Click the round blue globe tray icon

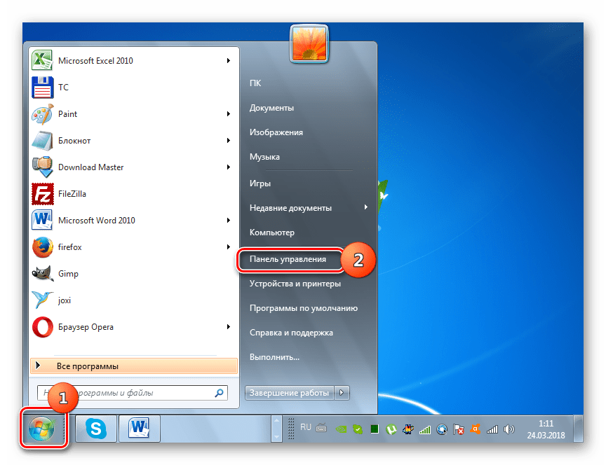(442, 429)
